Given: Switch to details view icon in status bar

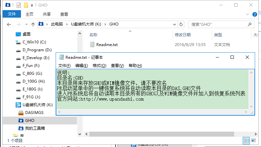Looking at the screenshot, I should [x=246, y=141].
